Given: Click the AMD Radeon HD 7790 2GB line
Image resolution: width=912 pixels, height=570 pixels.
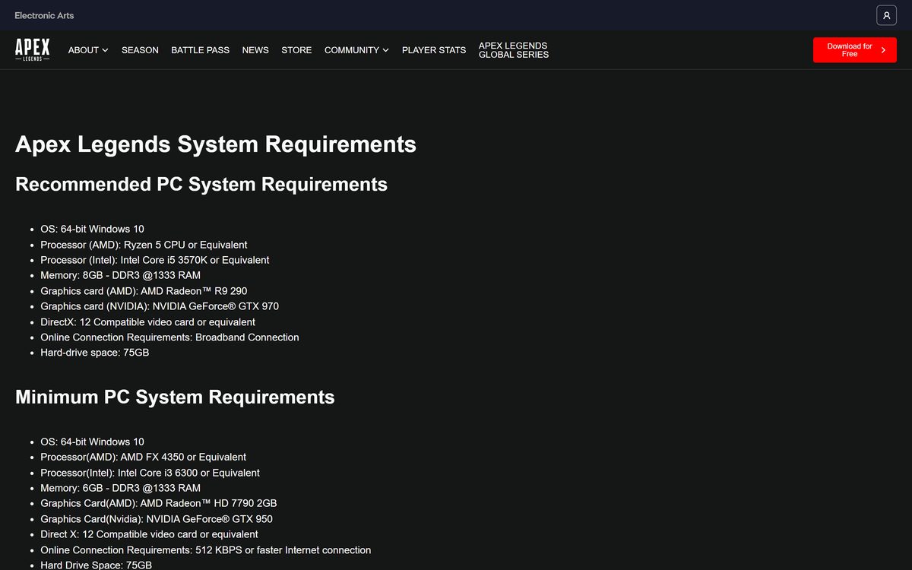Looking at the screenshot, I should [x=159, y=503].
